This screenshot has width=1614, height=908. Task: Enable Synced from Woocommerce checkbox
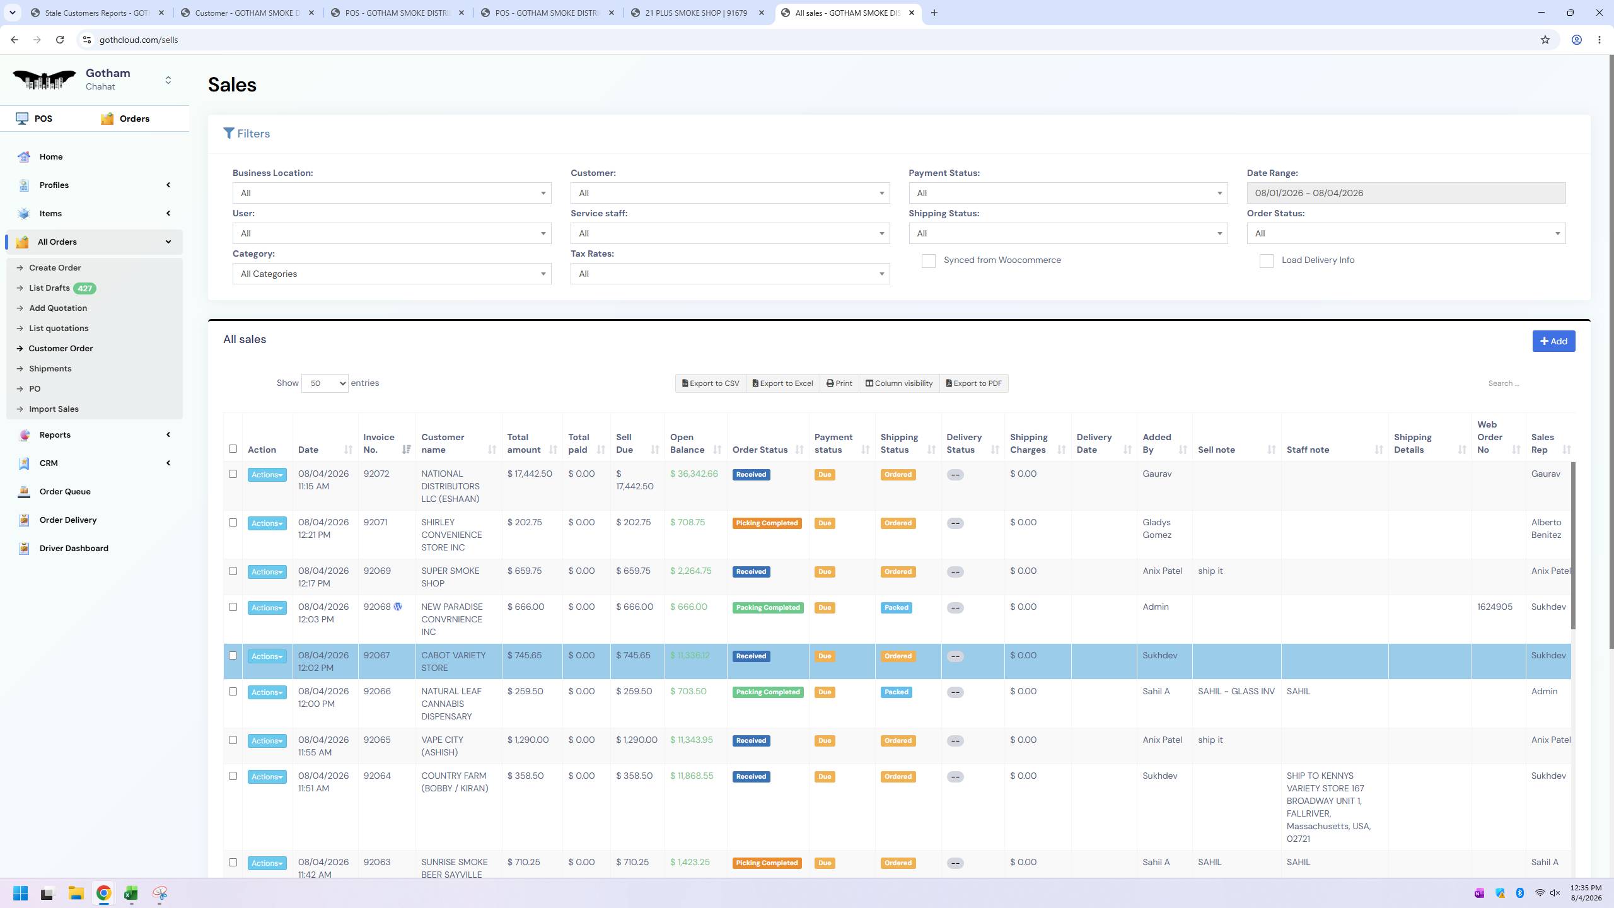click(x=928, y=261)
